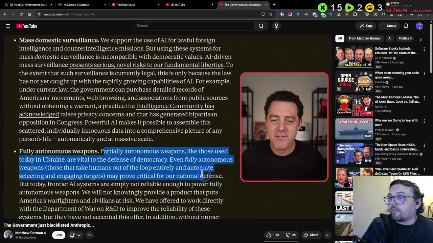Click the Rumble play icon in overlay
The height and width of the screenshot is (243, 433).
(349, 7)
